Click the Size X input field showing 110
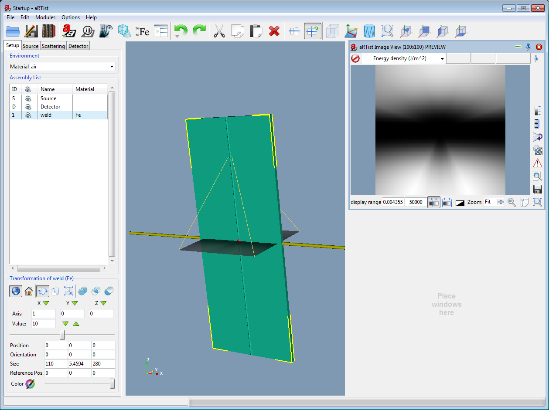Image resolution: width=549 pixels, height=410 pixels. [x=56, y=364]
